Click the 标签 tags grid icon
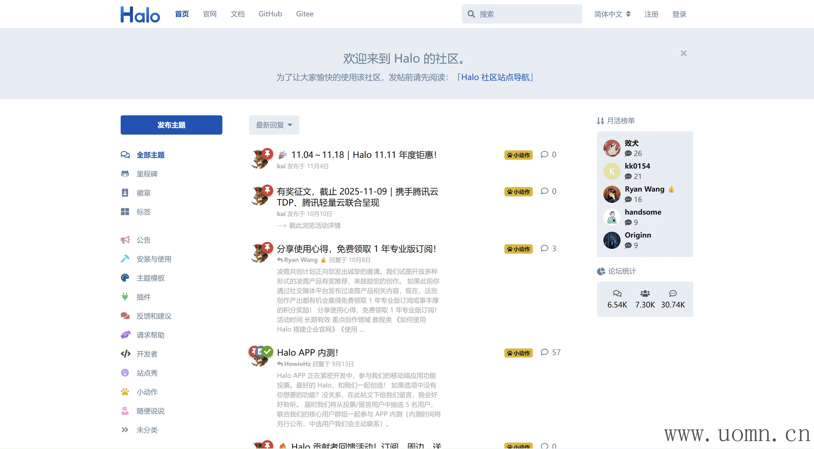Screen dimensions: 814x449 [125, 212]
